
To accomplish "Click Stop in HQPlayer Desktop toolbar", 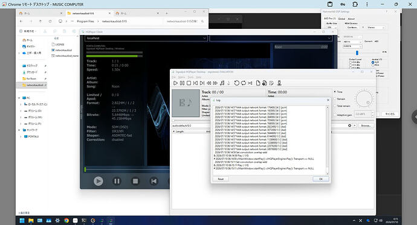I will coord(189,83).
